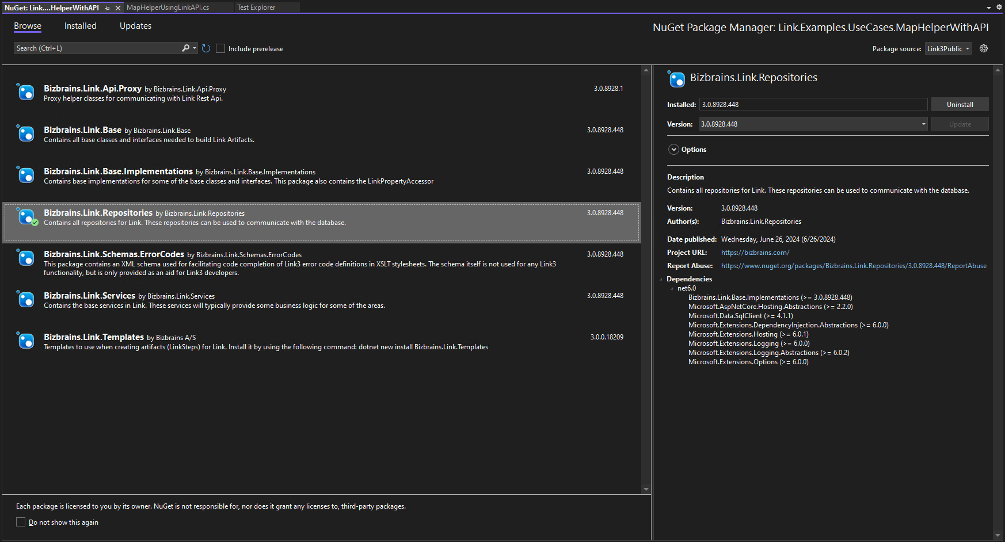1005x542 pixels.
Task: Open NuGet settings via the gear icon
Action: [984, 48]
